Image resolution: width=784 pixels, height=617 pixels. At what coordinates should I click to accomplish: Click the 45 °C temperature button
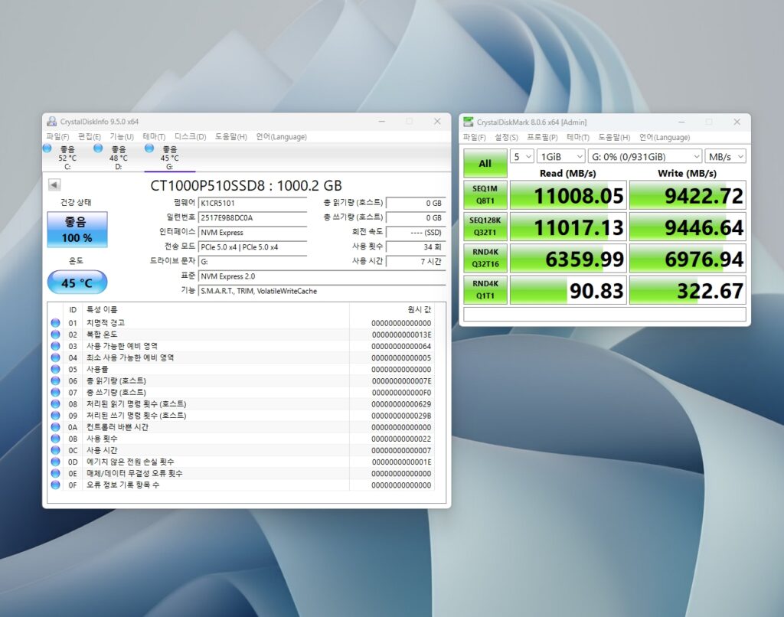[77, 282]
